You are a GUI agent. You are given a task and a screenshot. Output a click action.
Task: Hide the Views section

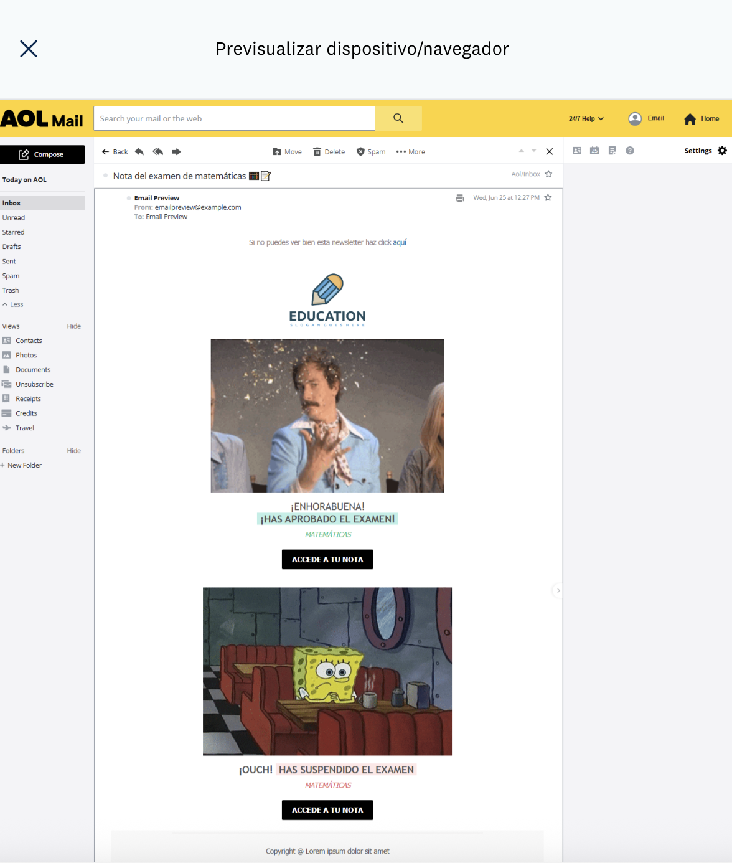coord(73,326)
